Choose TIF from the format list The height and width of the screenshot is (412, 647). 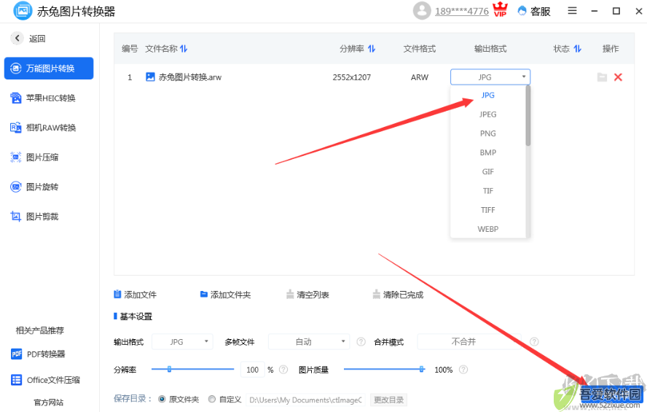click(487, 191)
